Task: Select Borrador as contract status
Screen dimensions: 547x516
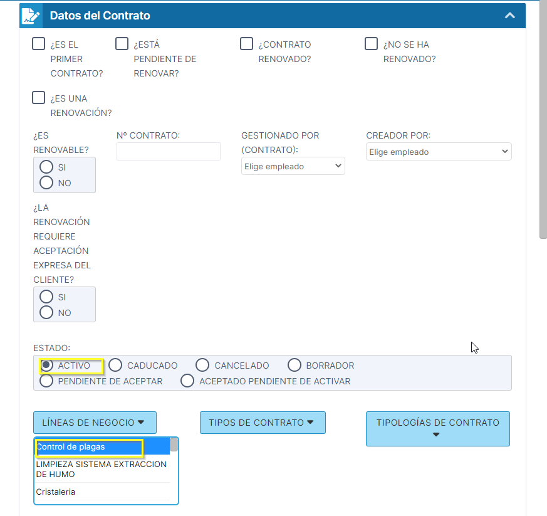Action: click(x=294, y=365)
